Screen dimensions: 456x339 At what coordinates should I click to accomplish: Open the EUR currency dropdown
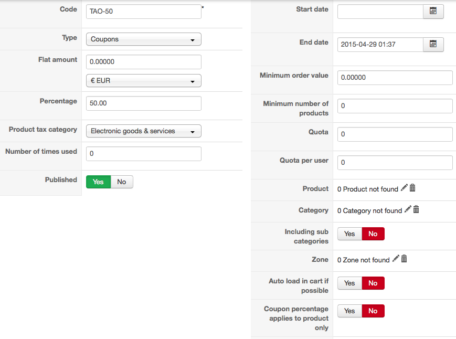point(143,81)
